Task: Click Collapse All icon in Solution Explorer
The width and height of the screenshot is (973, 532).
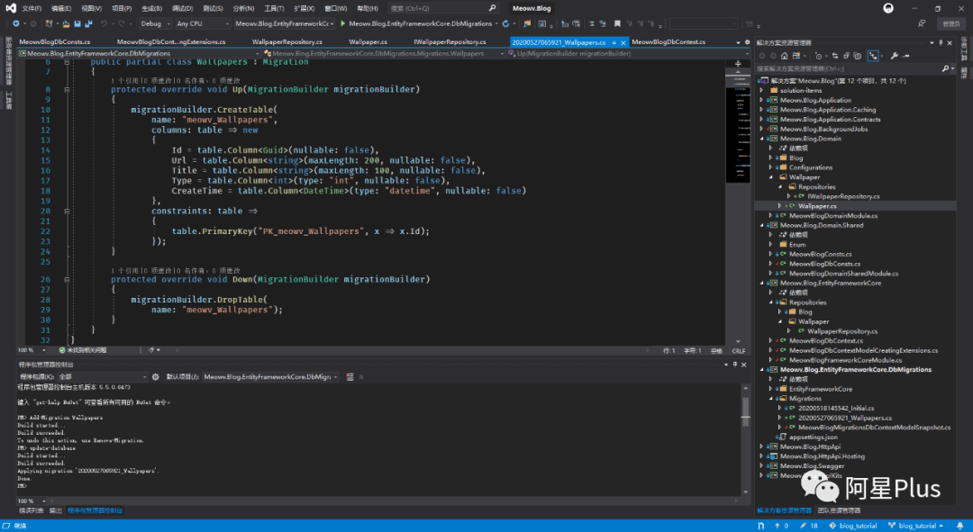Action: click(846, 56)
